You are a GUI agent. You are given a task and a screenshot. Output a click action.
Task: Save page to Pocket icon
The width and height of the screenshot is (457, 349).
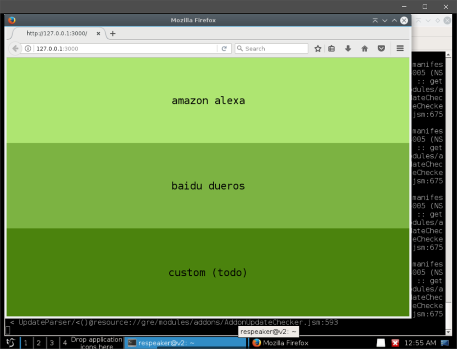[x=381, y=48]
